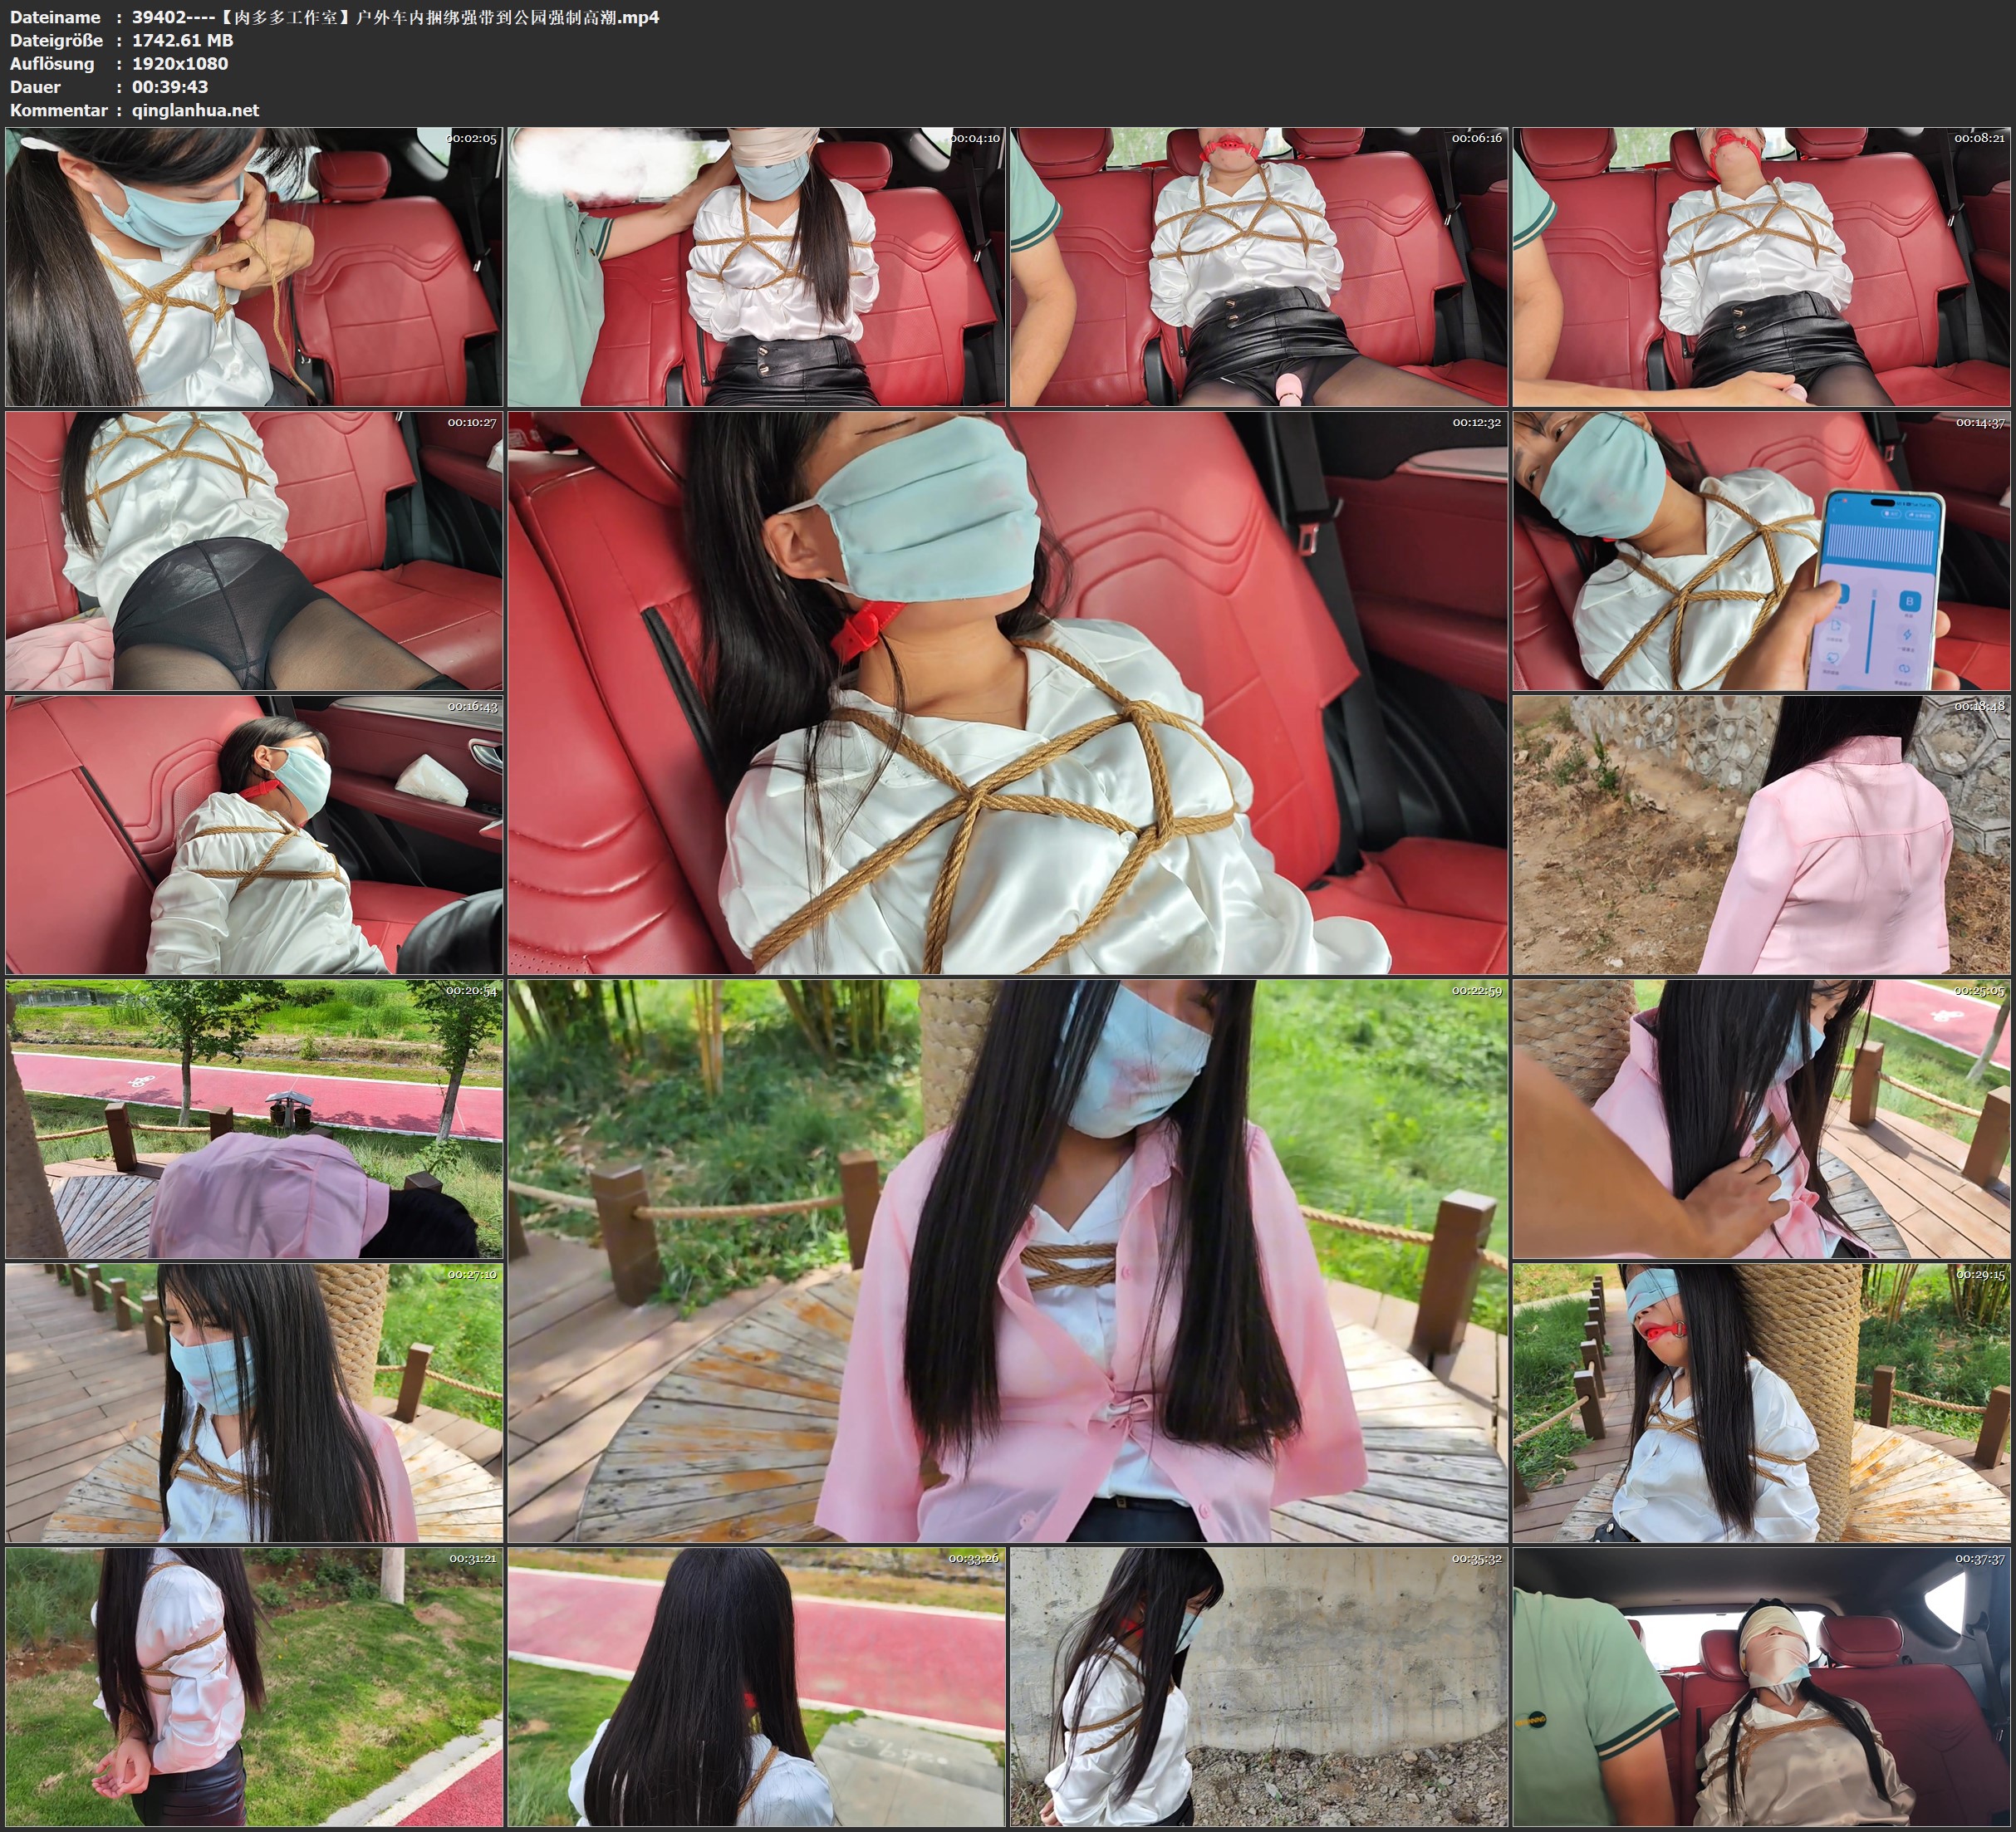This screenshot has width=2016, height=1832.
Task: Select the thumbnail timestamped 00:25:05
Action: point(1761,1118)
